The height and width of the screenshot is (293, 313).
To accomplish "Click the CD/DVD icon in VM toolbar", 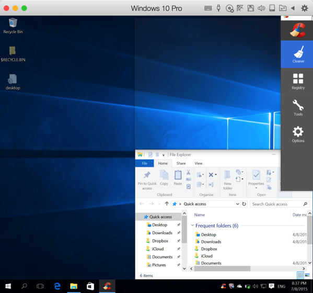I will pos(229,8).
